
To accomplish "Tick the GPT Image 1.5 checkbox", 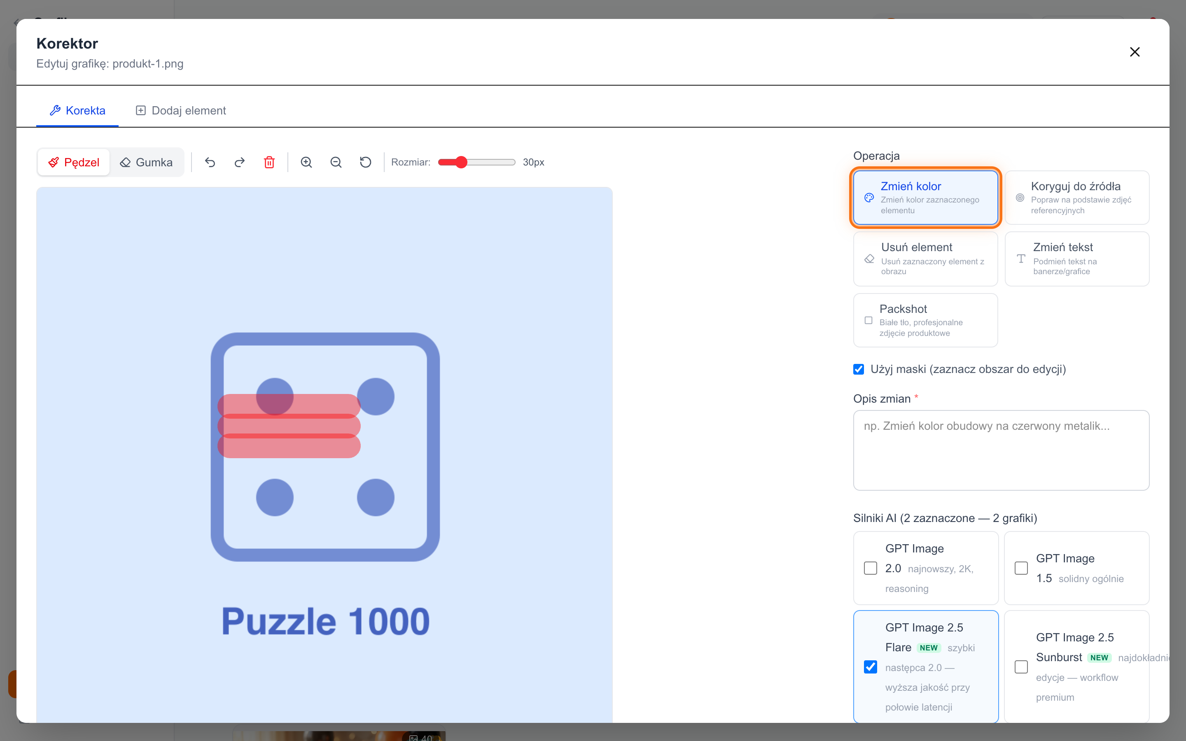I will pos(1021,568).
